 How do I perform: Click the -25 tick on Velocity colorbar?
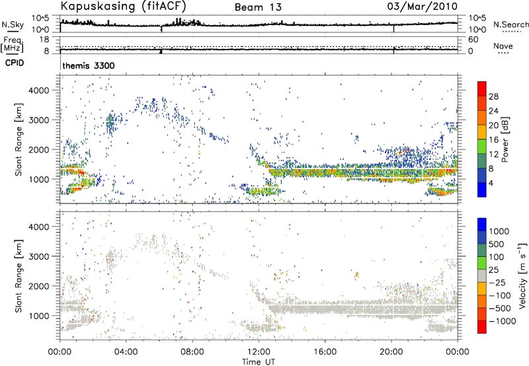tap(497, 282)
